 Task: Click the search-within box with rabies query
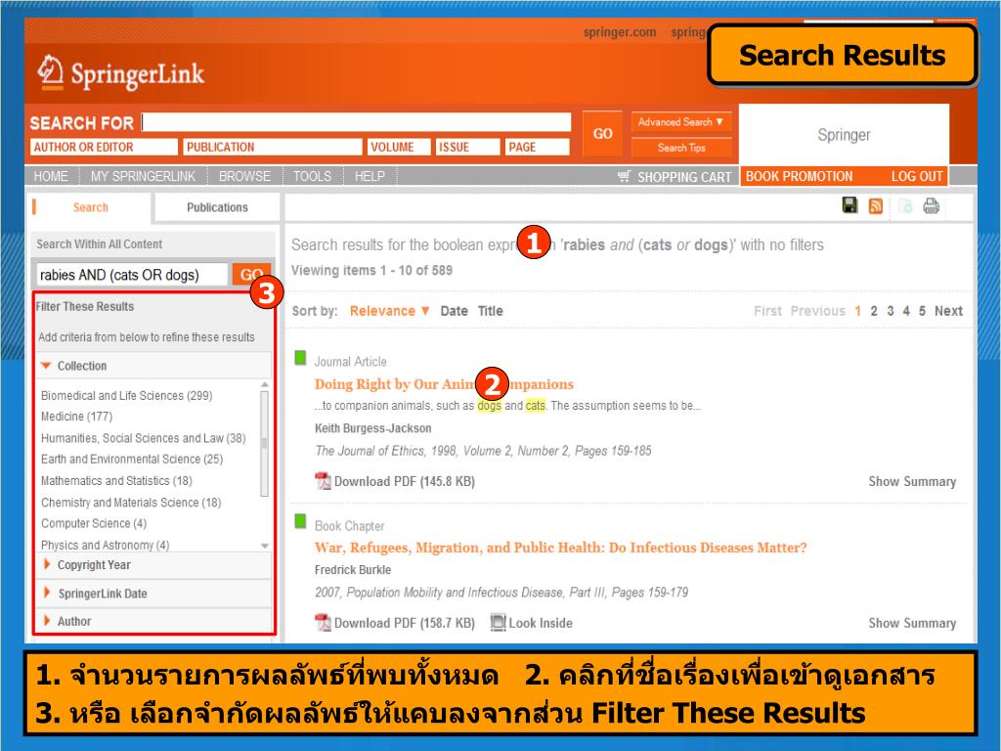pos(132,275)
